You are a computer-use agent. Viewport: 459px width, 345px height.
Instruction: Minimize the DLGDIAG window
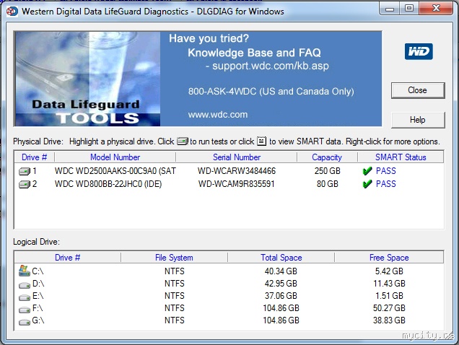390,9
